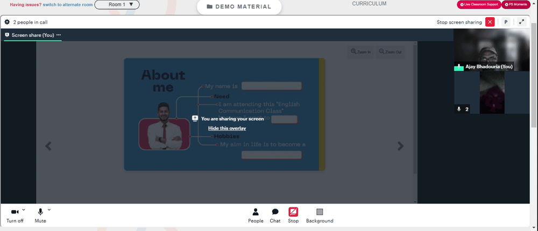Click Stop screen sharing label

pyautogui.click(x=459, y=22)
